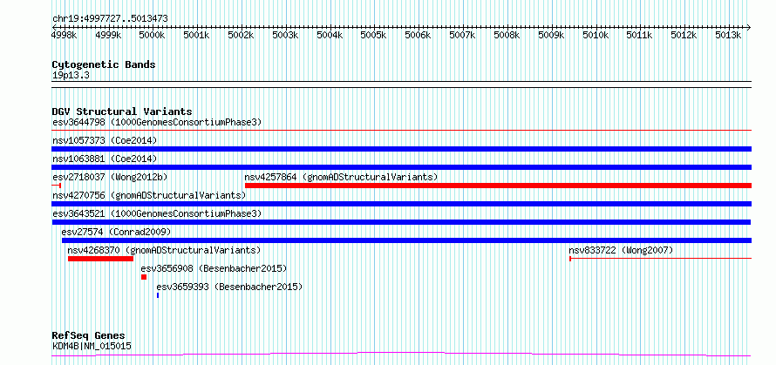Image resolution: width=776 pixels, height=365 pixels.
Task: Click the blue esv27574 variant bar
Action: point(406,240)
